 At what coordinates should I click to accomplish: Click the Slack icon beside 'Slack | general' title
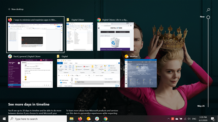(x=10, y=56)
